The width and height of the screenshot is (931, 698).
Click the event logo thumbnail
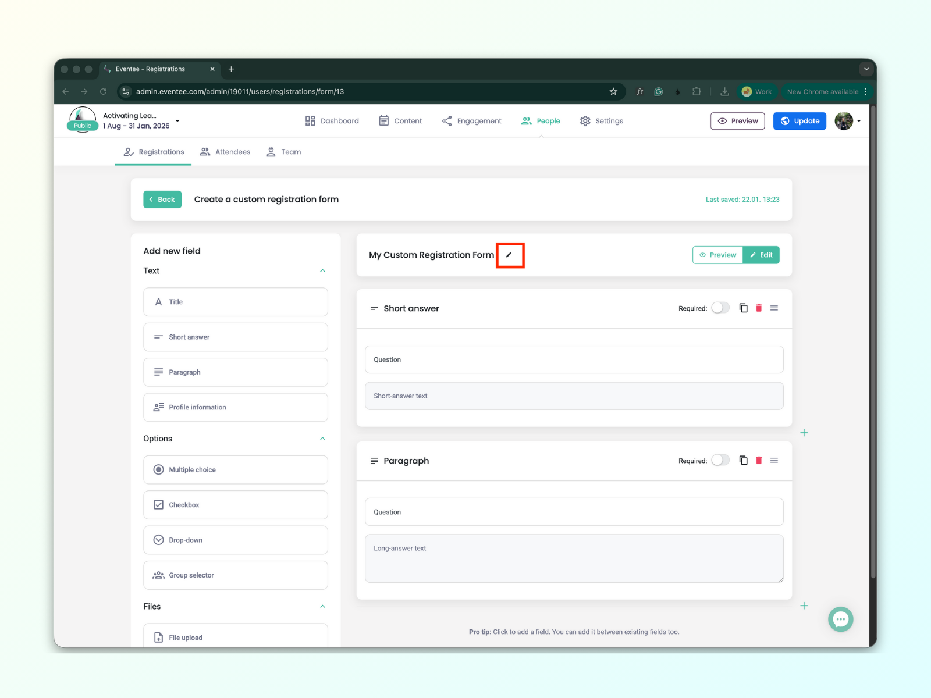pyautogui.click(x=83, y=119)
